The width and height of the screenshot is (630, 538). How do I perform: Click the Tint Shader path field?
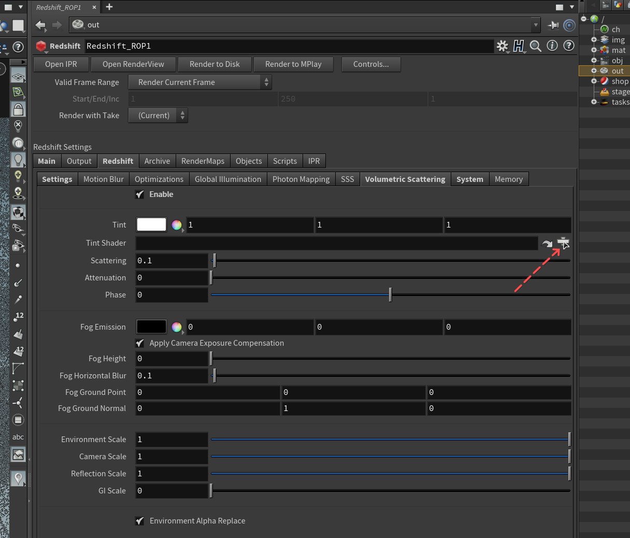pyautogui.click(x=337, y=243)
